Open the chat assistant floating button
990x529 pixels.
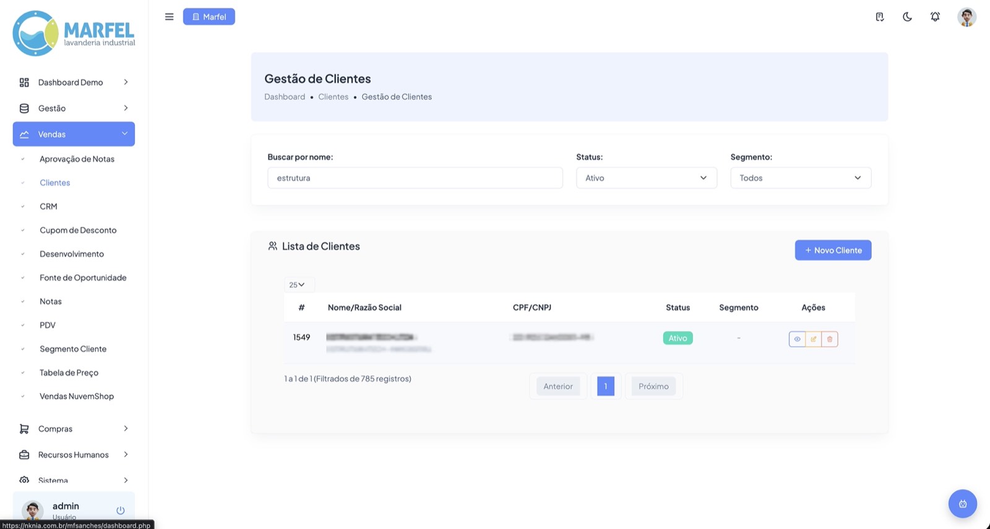tap(963, 504)
